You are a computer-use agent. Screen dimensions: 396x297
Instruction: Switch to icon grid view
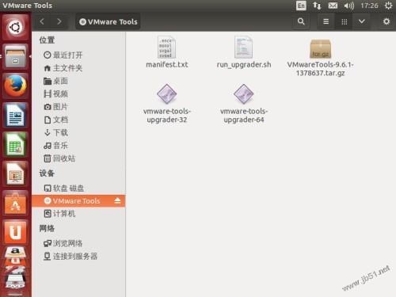point(345,21)
